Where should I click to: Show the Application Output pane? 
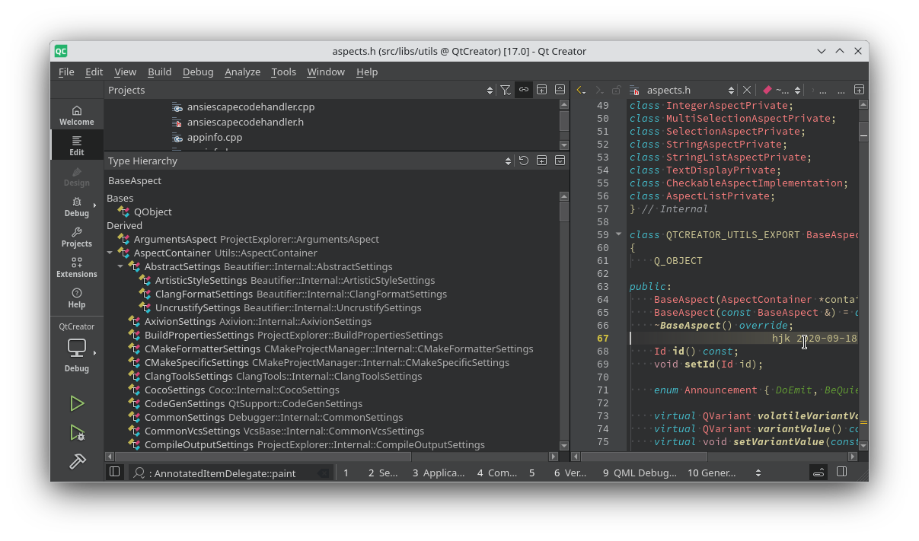pyautogui.click(x=439, y=473)
